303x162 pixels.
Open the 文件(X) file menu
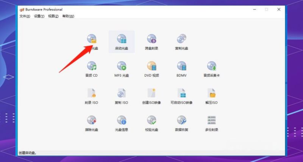25,16
